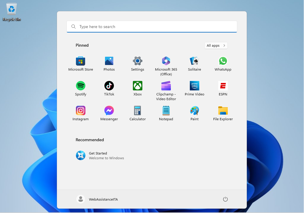304x213 pixels.
Task: Select the Recycle Bin desktop icon
Action: (12, 12)
